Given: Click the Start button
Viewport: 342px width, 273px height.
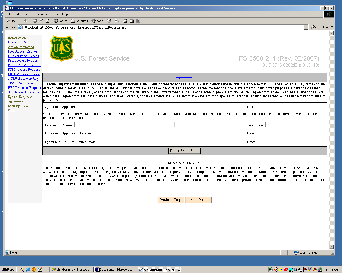Looking at the screenshot, I should pos(8,270).
